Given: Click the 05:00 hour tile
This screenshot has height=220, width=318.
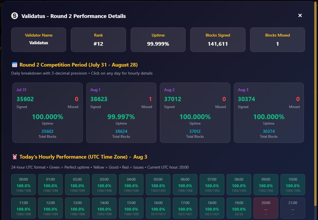Looking at the screenshot, I should [x=158, y=184].
